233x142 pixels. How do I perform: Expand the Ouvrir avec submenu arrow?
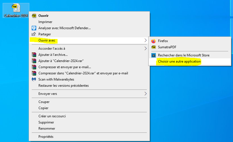click(145, 40)
